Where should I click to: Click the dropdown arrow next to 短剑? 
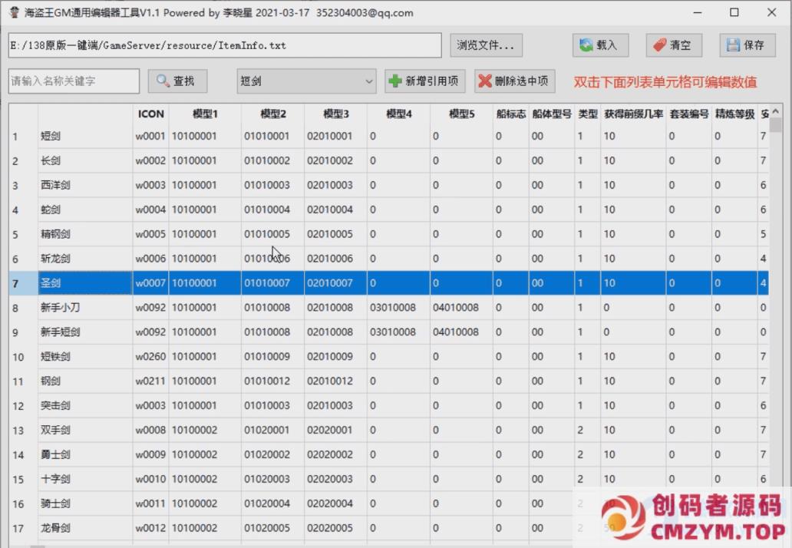[369, 81]
